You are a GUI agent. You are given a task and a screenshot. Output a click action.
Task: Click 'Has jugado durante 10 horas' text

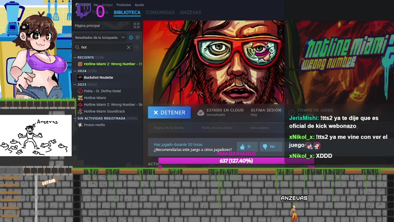pos(178,144)
